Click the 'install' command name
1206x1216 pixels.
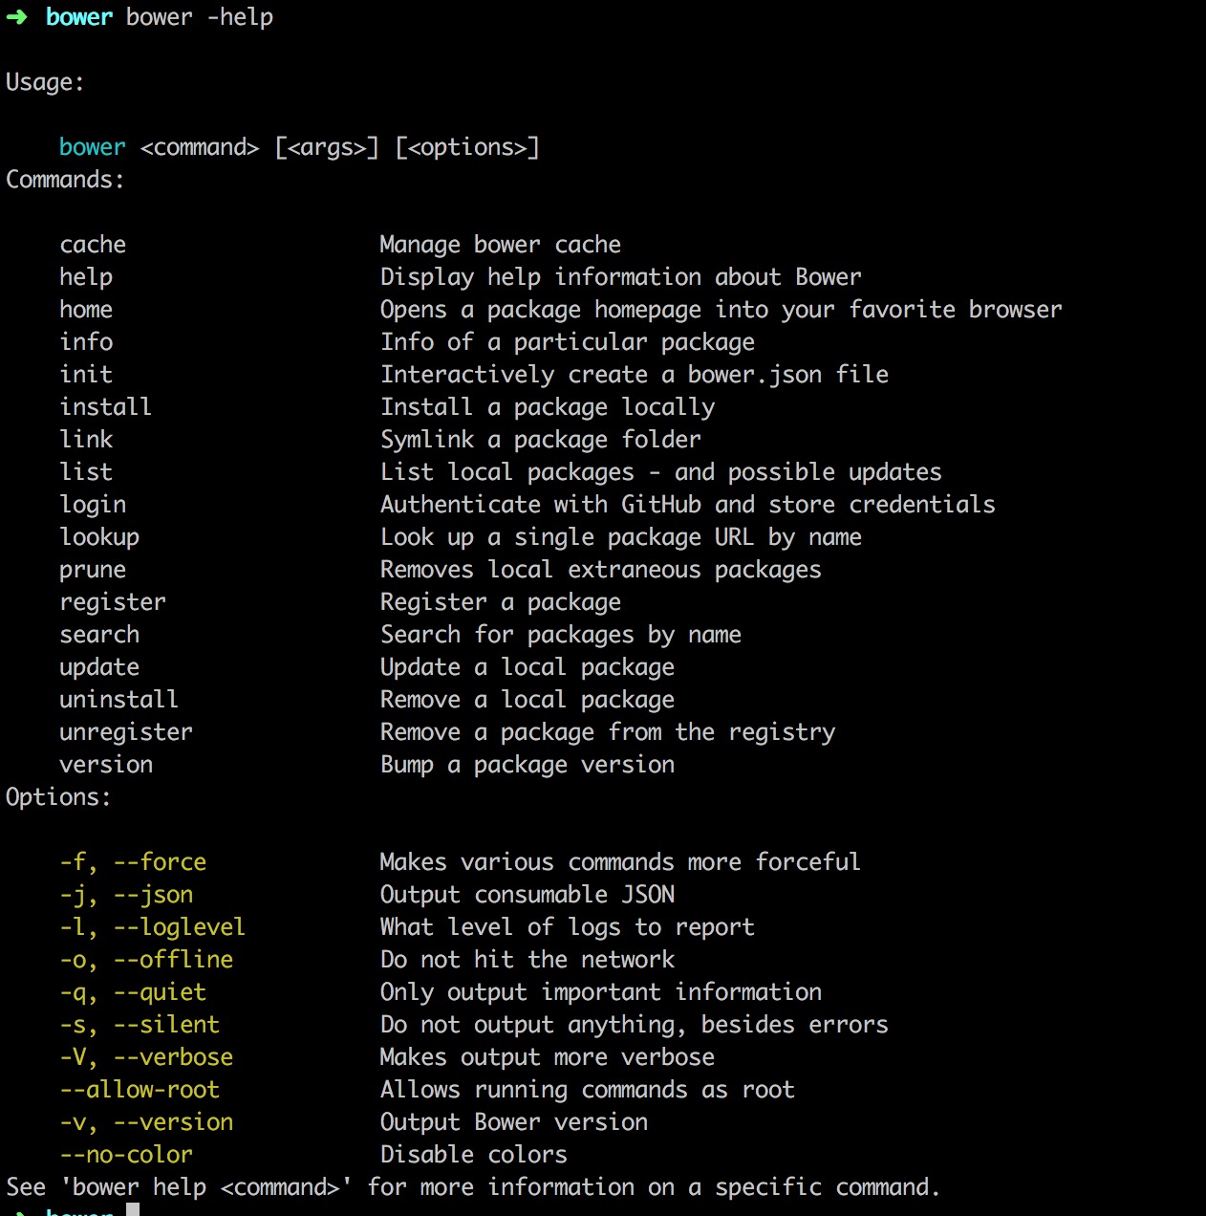(106, 407)
